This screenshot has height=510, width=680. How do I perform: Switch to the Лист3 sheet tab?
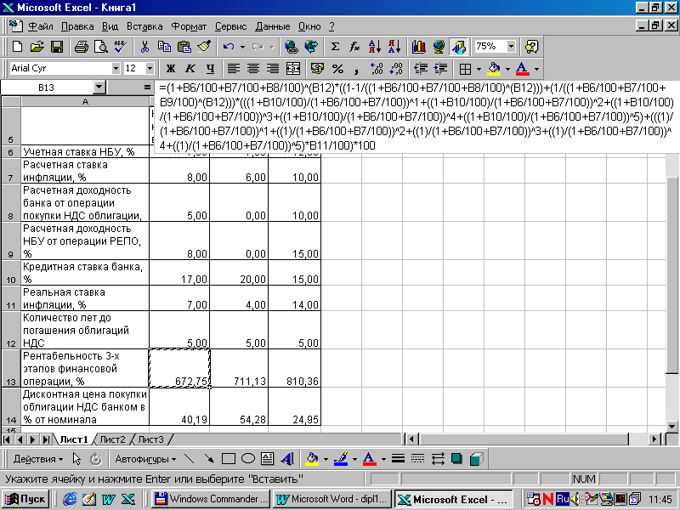coord(150,439)
